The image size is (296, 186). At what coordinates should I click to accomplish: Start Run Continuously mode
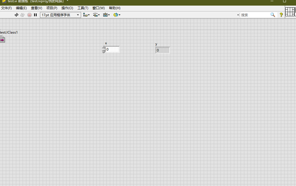click(x=22, y=15)
